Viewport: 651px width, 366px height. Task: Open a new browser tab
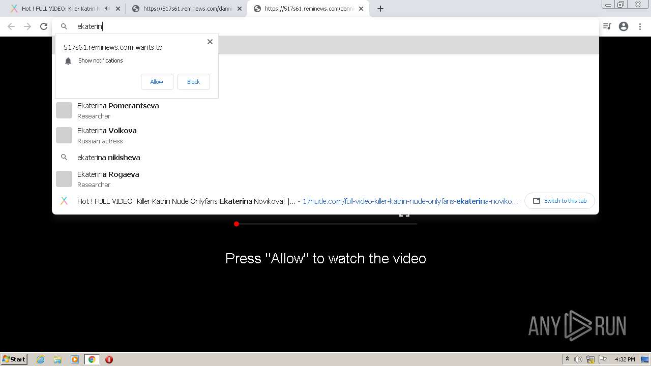(380, 9)
